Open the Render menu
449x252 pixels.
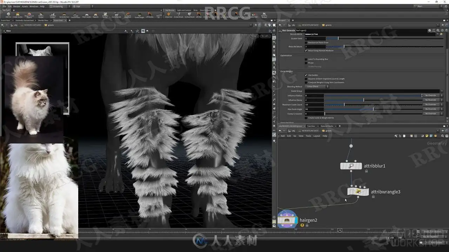point(16,6)
